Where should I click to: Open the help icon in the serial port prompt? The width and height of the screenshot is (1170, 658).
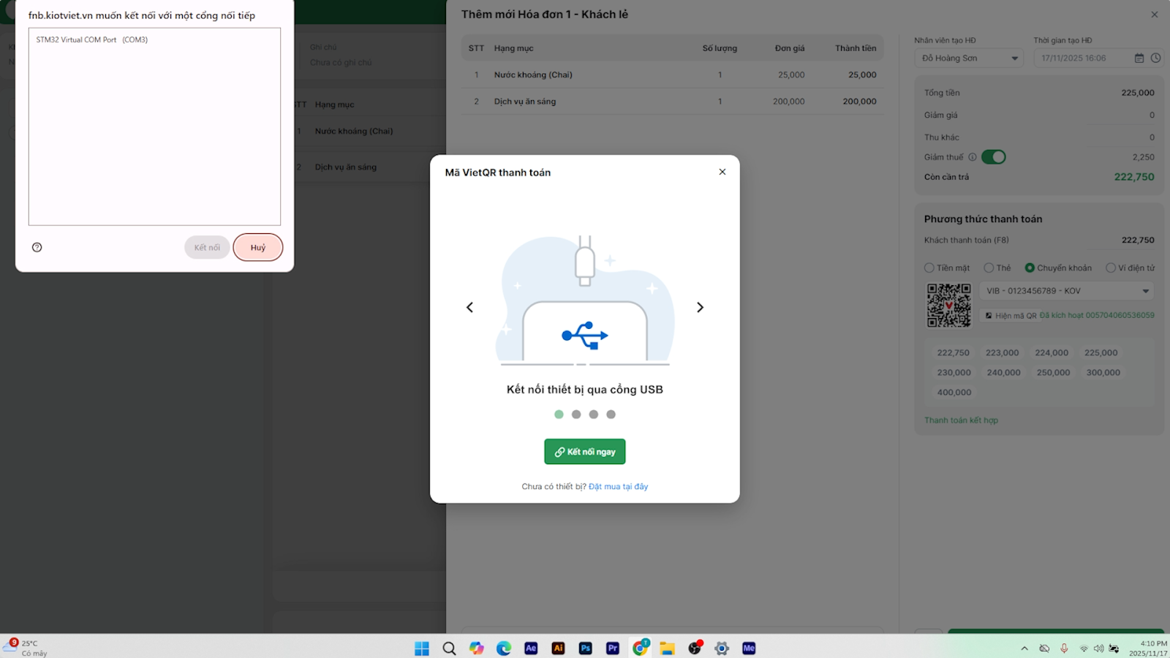click(37, 247)
